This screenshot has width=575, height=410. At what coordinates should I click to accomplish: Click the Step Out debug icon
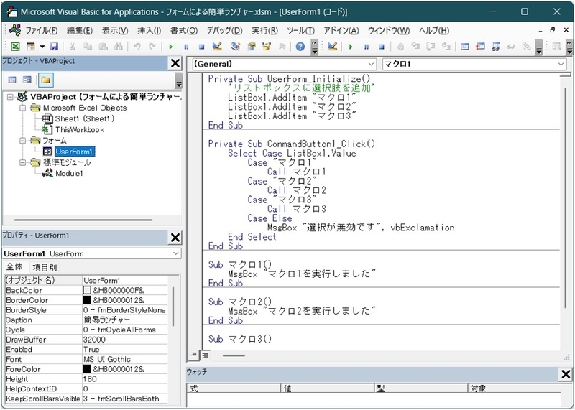point(446,47)
